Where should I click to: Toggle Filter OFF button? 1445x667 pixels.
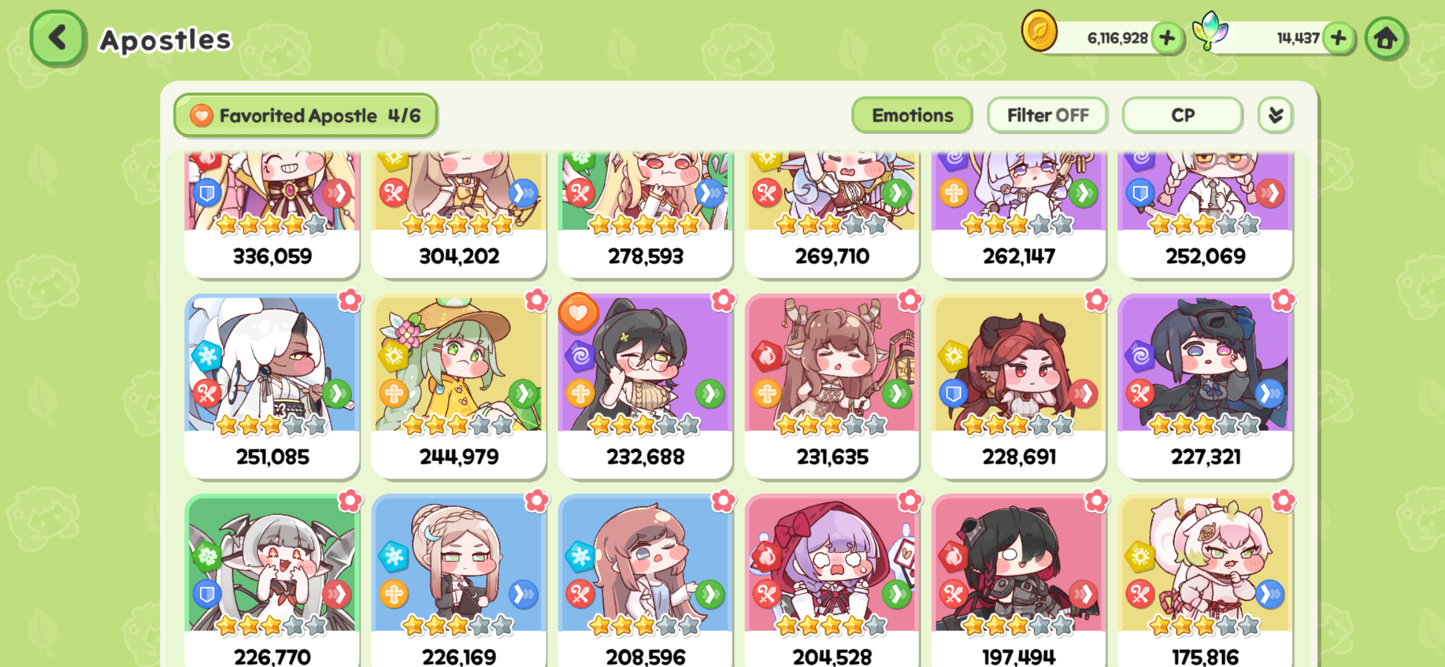tap(1047, 115)
